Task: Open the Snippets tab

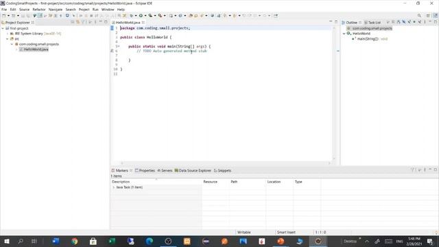Action: pos(222,171)
